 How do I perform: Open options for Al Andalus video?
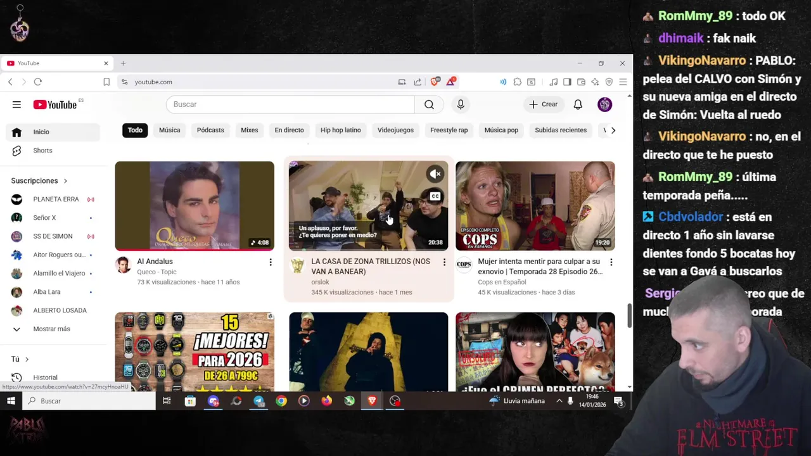(x=271, y=262)
